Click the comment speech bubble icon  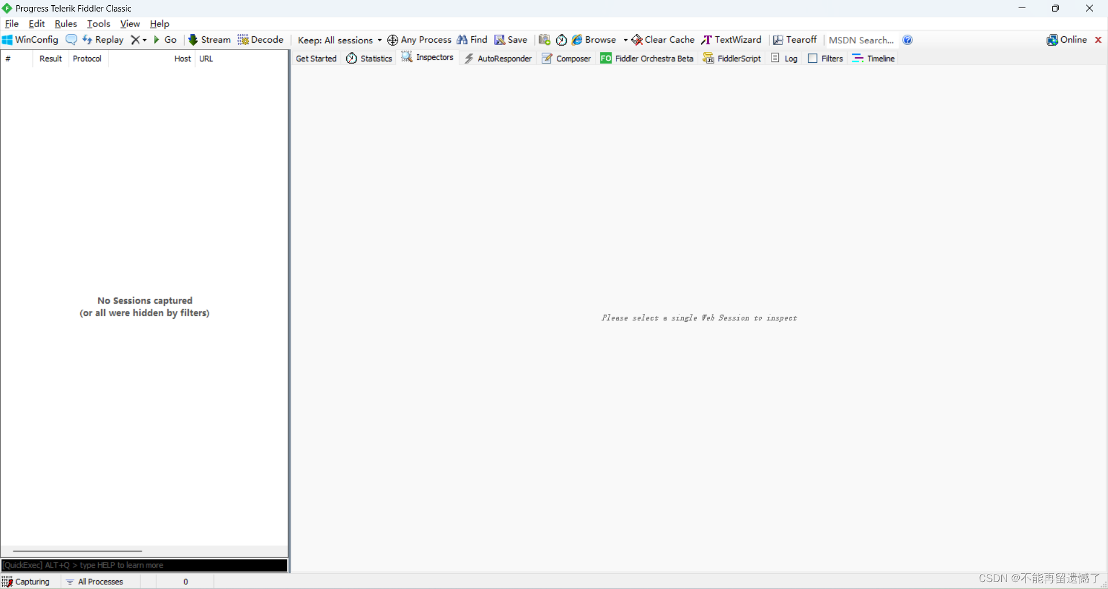coord(72,40)
